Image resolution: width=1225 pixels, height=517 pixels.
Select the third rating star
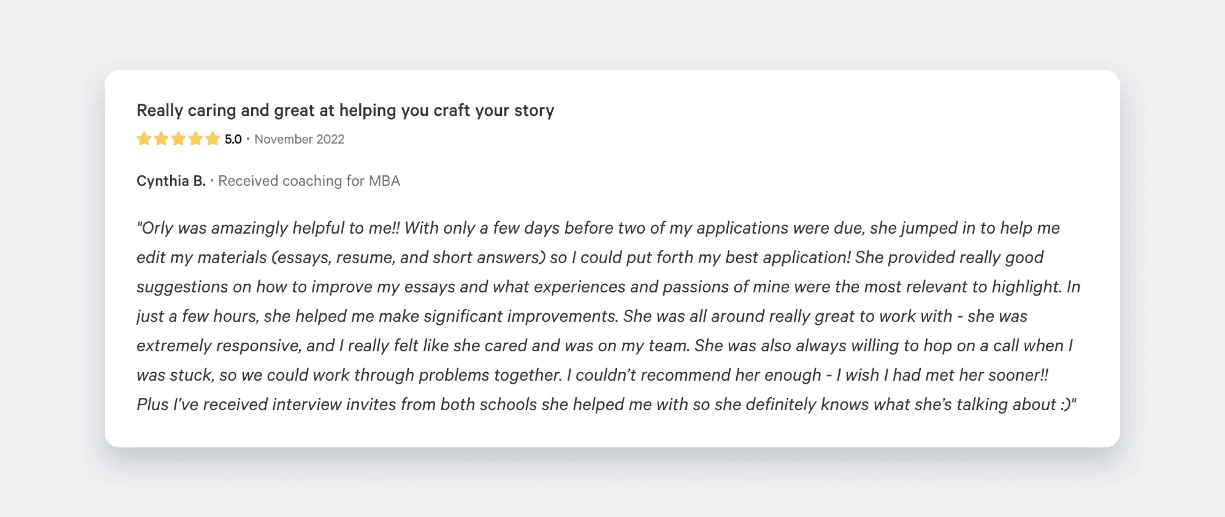click(178, 139)
